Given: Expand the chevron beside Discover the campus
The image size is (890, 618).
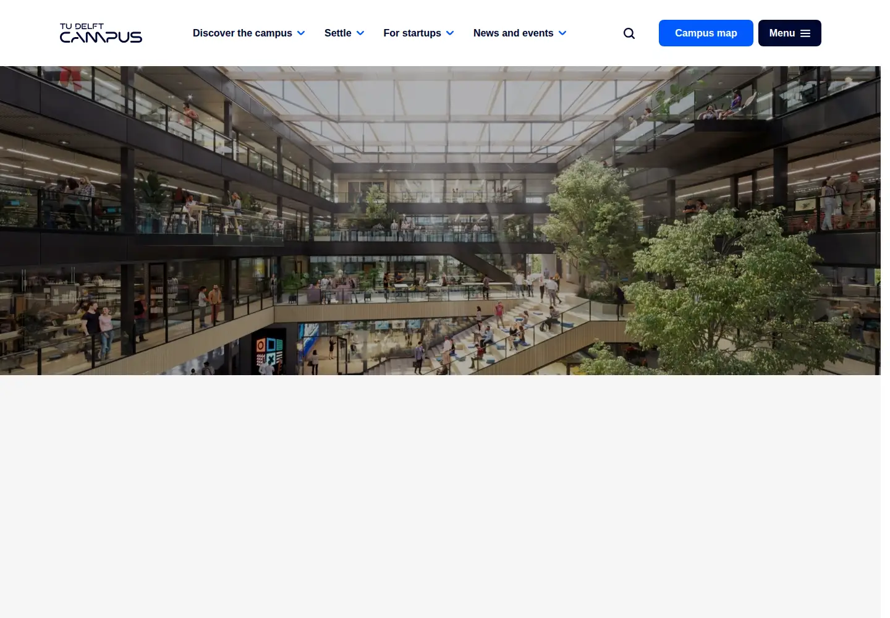Looking at the screenshot, I should [301, 33].
